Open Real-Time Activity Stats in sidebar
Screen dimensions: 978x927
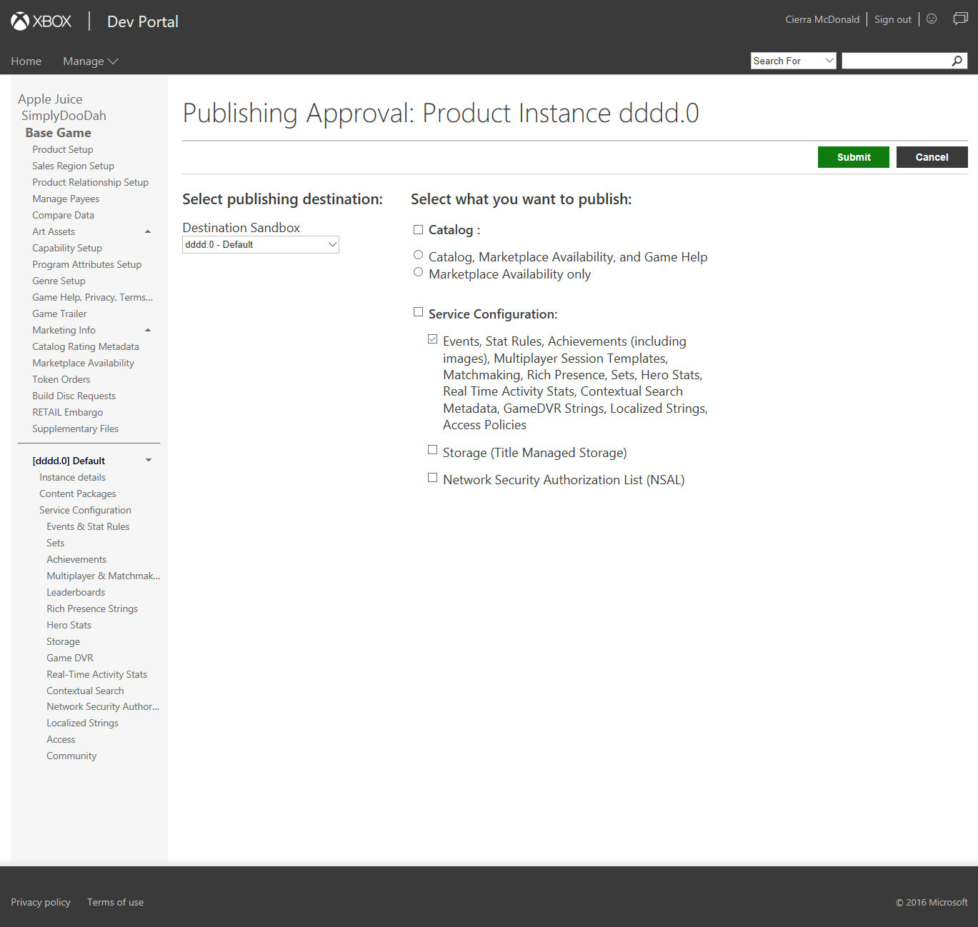click(x=96, y=674)
